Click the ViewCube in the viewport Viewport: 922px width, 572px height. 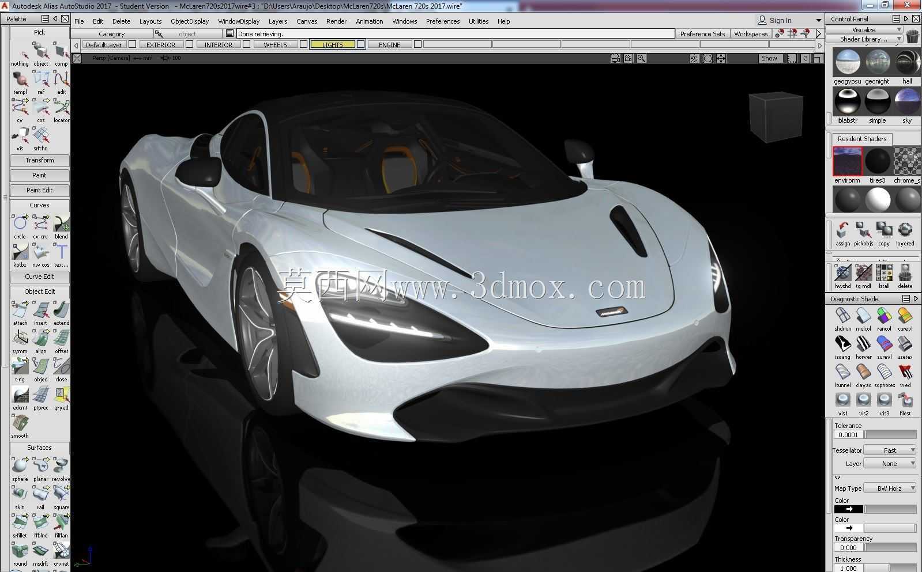(x=776, y=118)
